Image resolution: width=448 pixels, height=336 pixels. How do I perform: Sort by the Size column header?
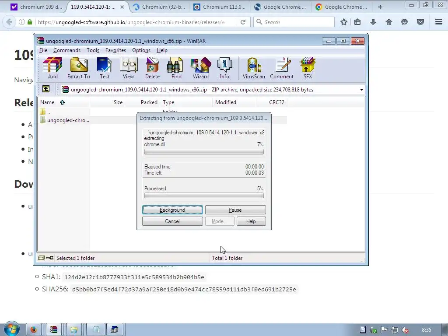pyautogui.click(x=108, y=102)
